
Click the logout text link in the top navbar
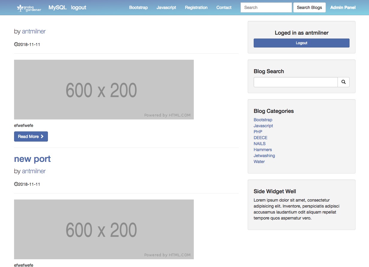[78, 7]
